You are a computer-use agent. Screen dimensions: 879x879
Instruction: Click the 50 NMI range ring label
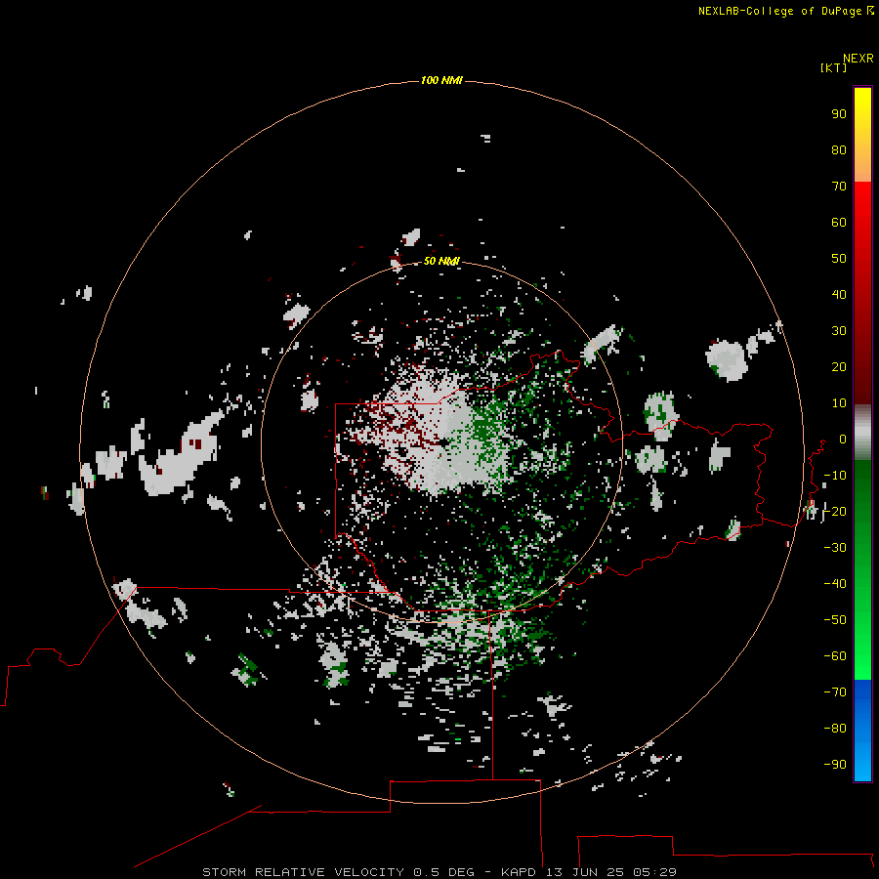441,261
